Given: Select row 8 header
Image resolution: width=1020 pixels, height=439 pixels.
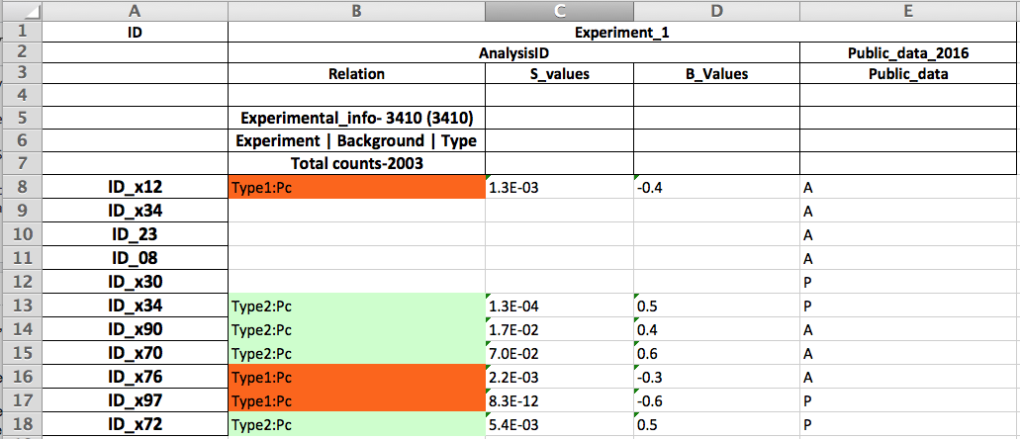Looking at the screenshot, I should [x=21, y=188].
